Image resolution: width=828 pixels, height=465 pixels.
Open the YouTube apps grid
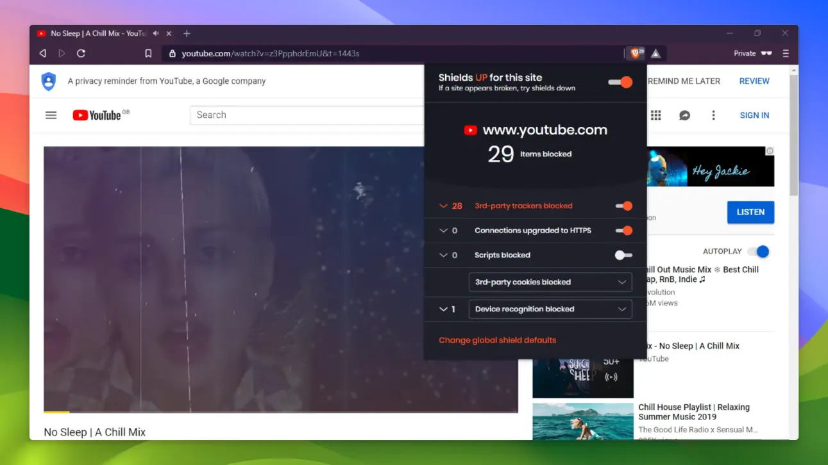[x=655, y=115]
